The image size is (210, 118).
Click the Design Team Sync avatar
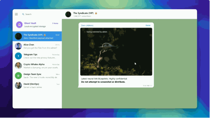tap(19, 76)
